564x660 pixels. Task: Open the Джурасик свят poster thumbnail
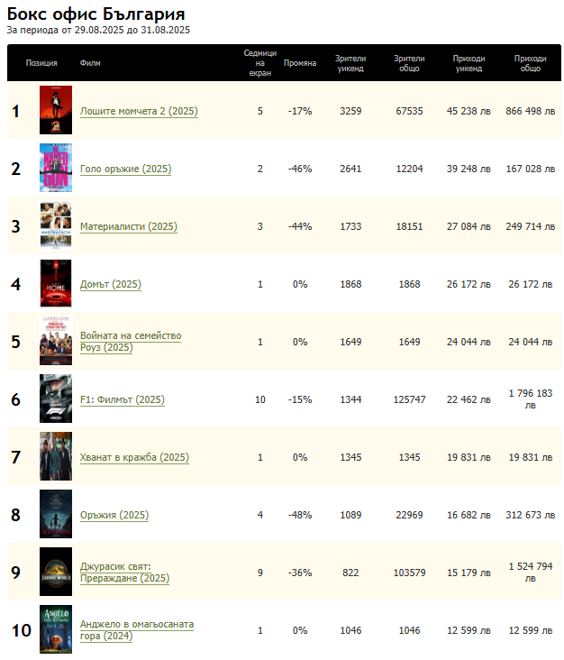pos(55,573)
